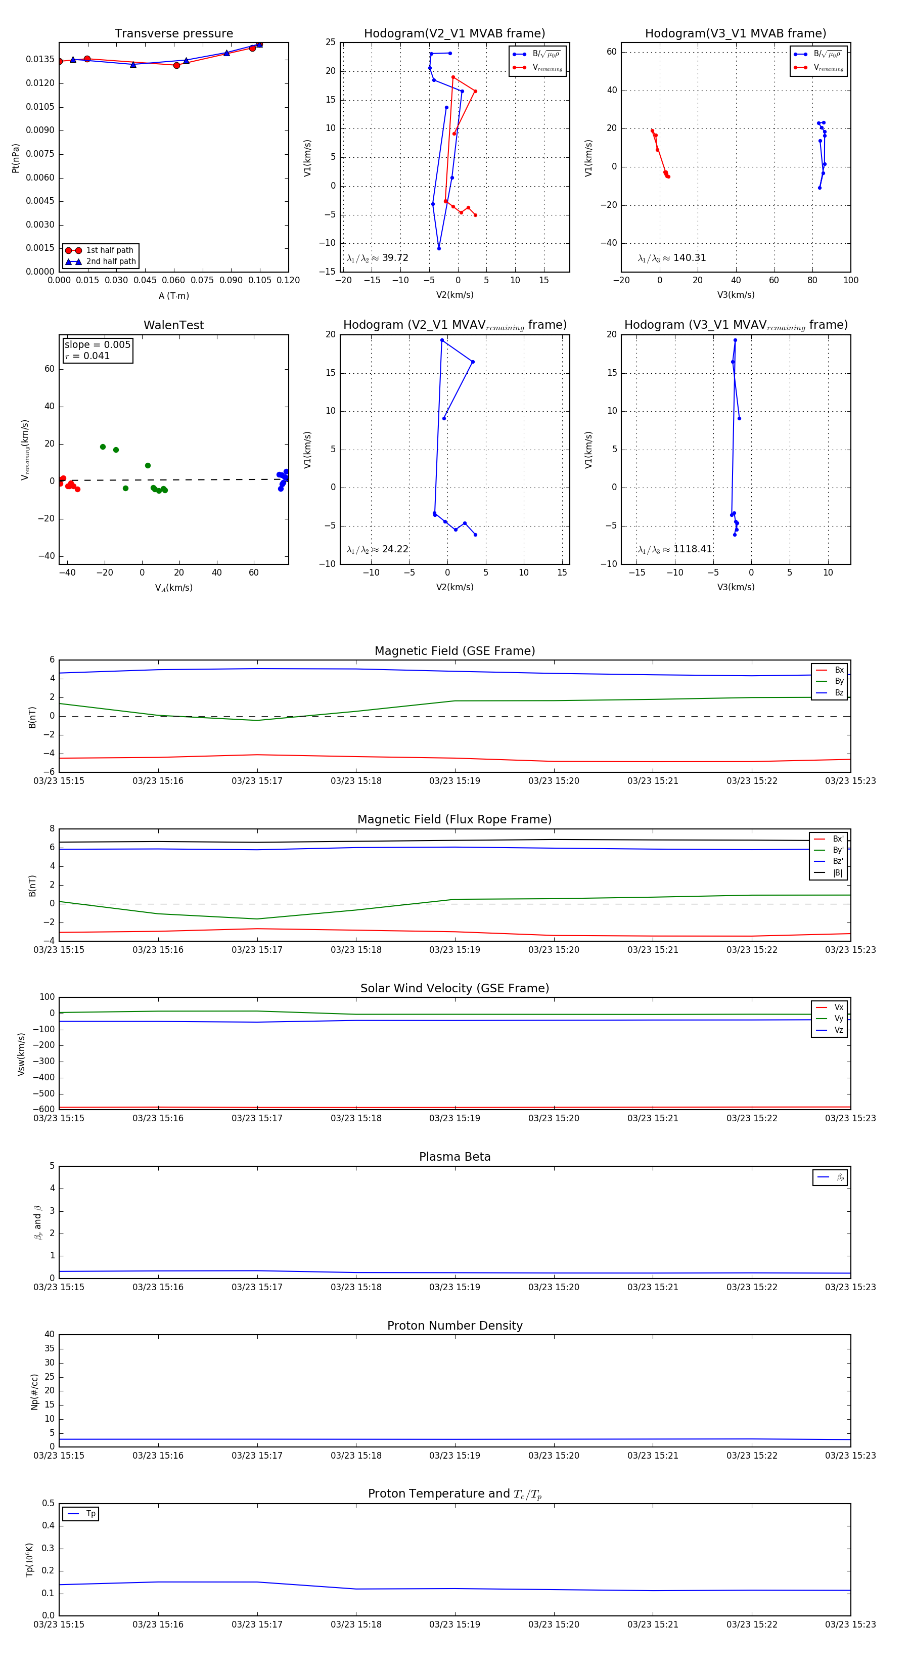Click the "A (T·m)" x-axis label
The image size is (910, 1669).
coord(173,296)
